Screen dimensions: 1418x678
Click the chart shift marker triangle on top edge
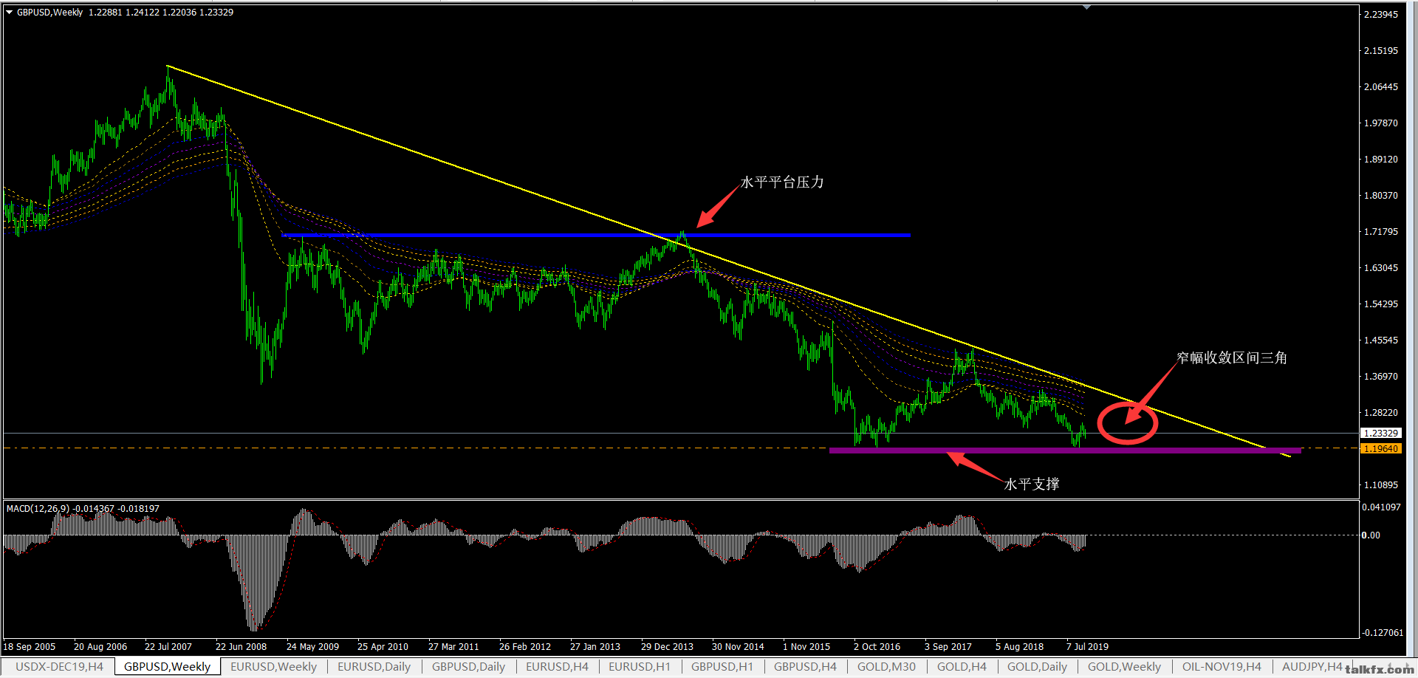pos(1086,7)
